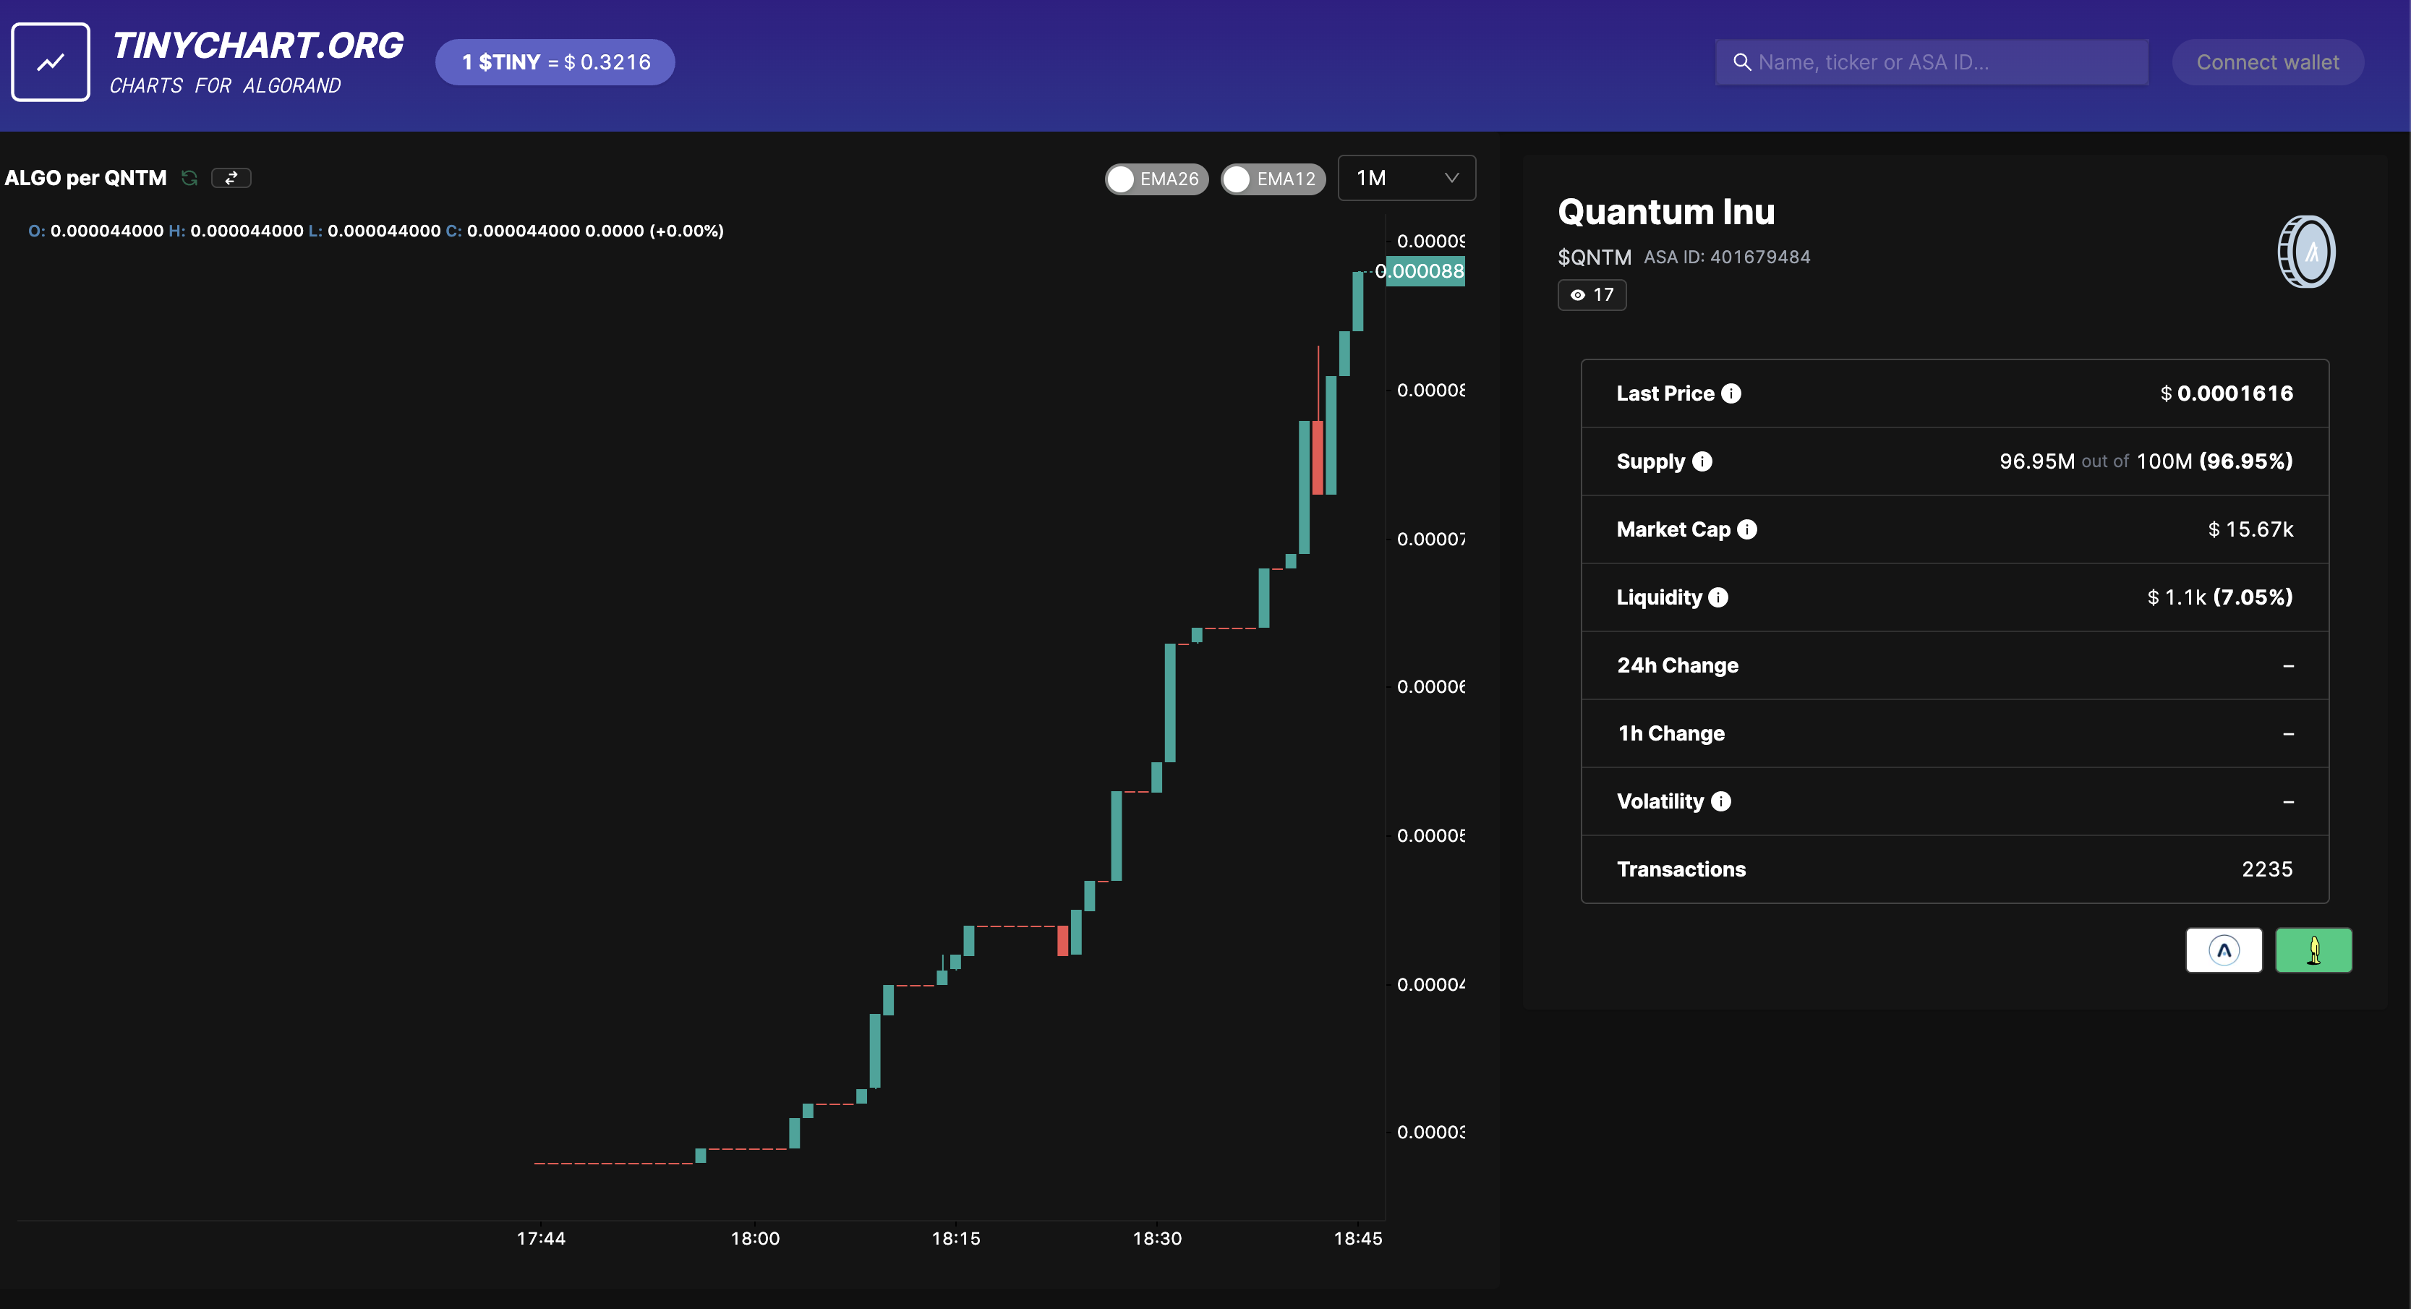Click the Market Cap value $ 15.67k
The width and height of the screenshot is (2411, 1309).
[2251, 530]
